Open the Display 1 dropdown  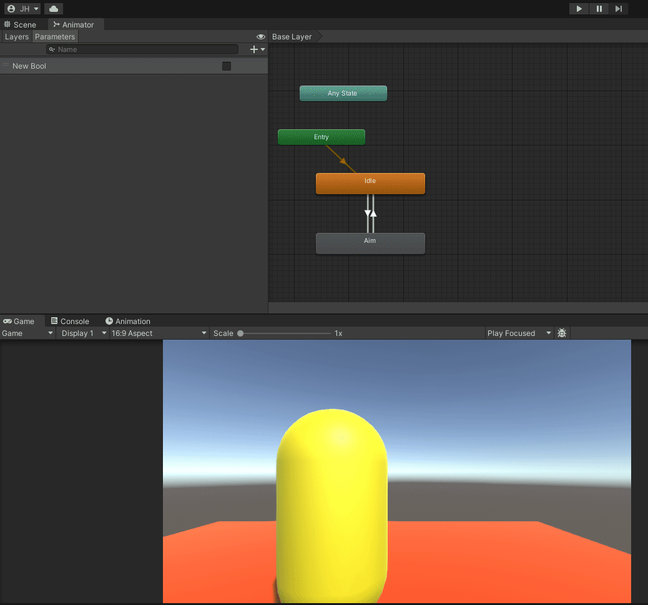pyautogui.click(x=82, y=333)
